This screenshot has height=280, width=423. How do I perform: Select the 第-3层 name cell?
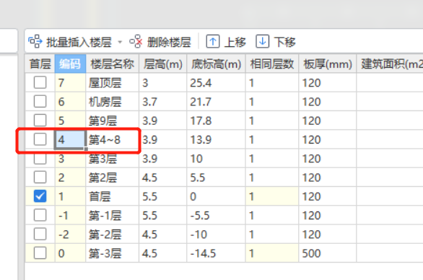[x=112, y=253]
